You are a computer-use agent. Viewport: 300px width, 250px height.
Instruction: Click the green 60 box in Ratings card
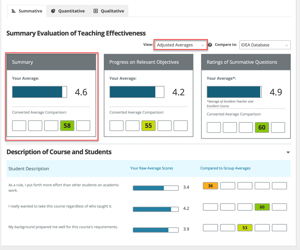pyautogui.click(x=262, y=127)
